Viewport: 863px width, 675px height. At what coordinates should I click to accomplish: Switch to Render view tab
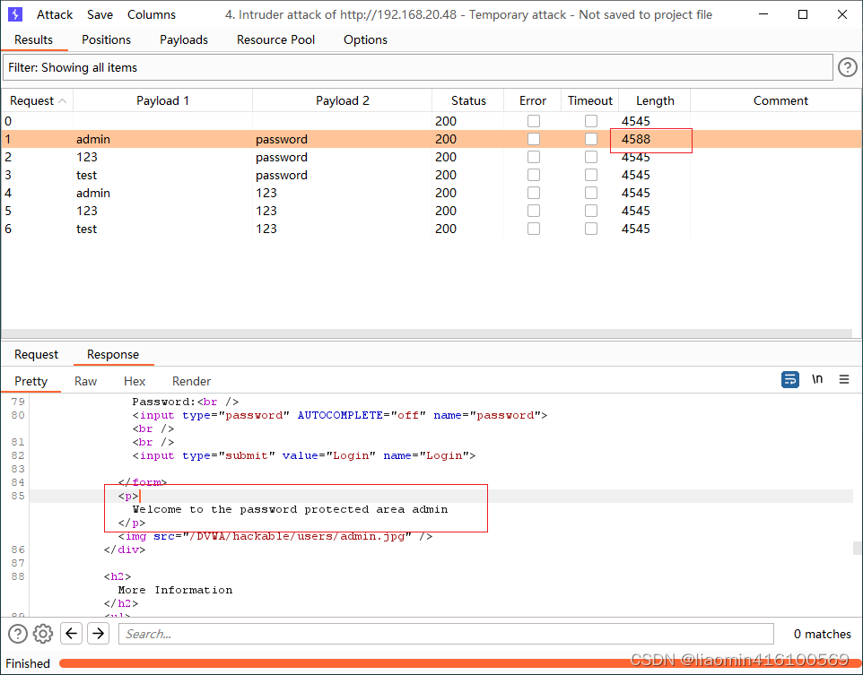(x=192, y=381)
